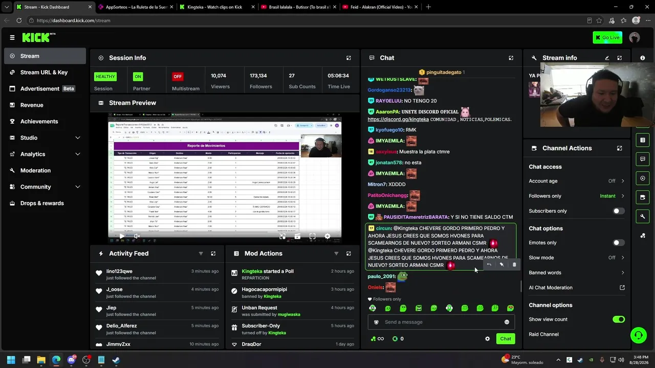Open File Explorer from the taskbar

tap(41, 360)
